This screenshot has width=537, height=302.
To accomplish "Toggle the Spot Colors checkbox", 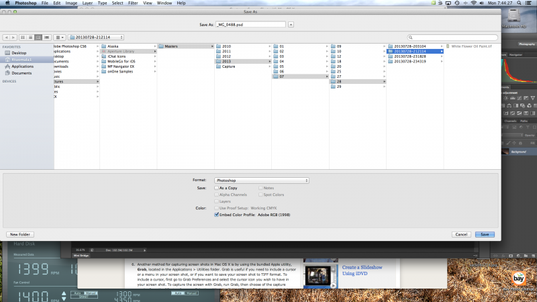I will click(260, 195).
